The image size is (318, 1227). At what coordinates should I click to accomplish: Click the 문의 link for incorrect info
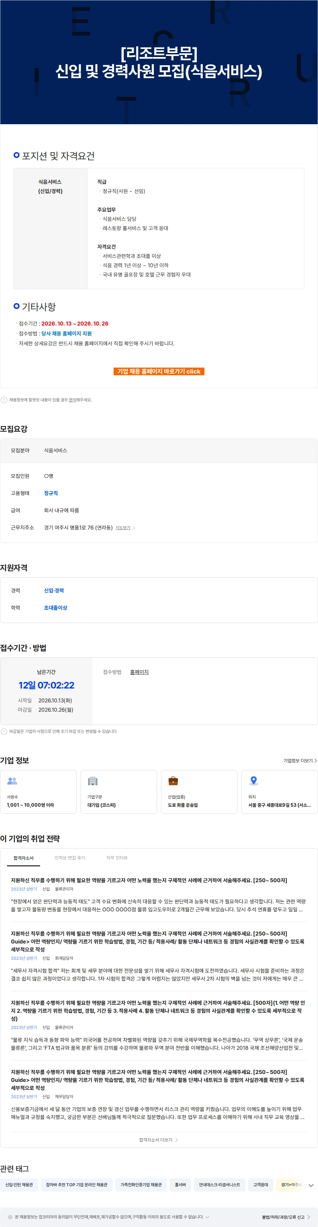[73, 400]
